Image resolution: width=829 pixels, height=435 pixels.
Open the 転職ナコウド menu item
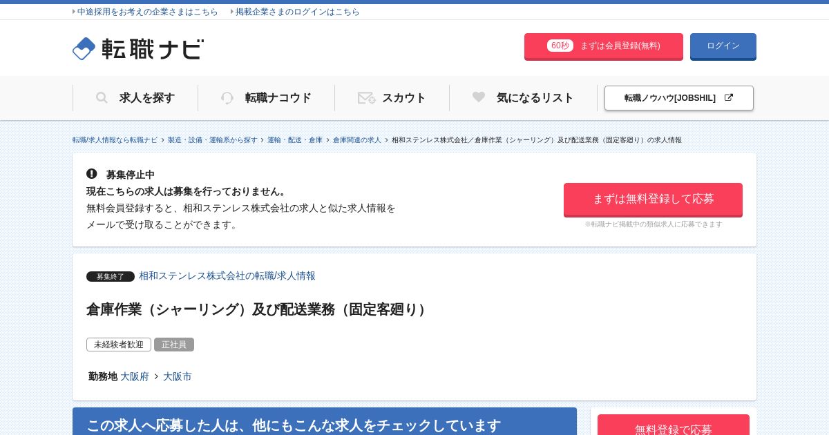(267, 98)
